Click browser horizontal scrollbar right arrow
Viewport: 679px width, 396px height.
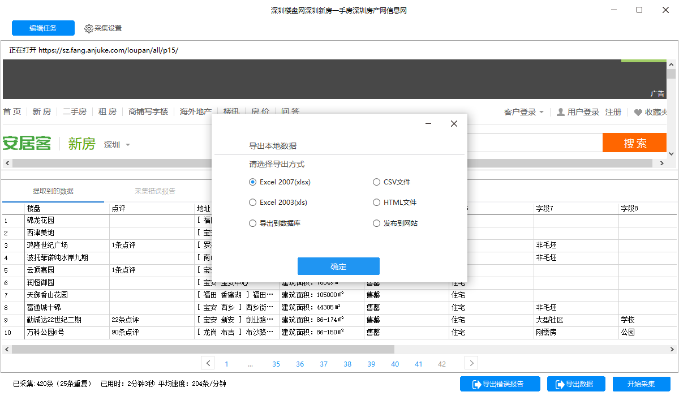pos(663,163)
